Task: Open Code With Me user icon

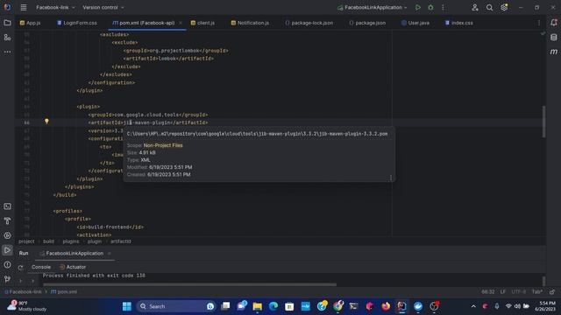Action: pos(475,7)
